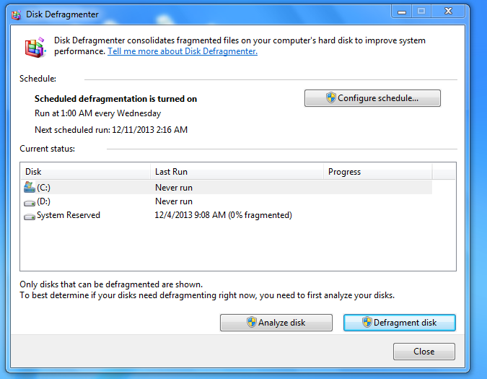Click the Schedule section label
This screenshot has height=379, width=487.
pos(38,79)
